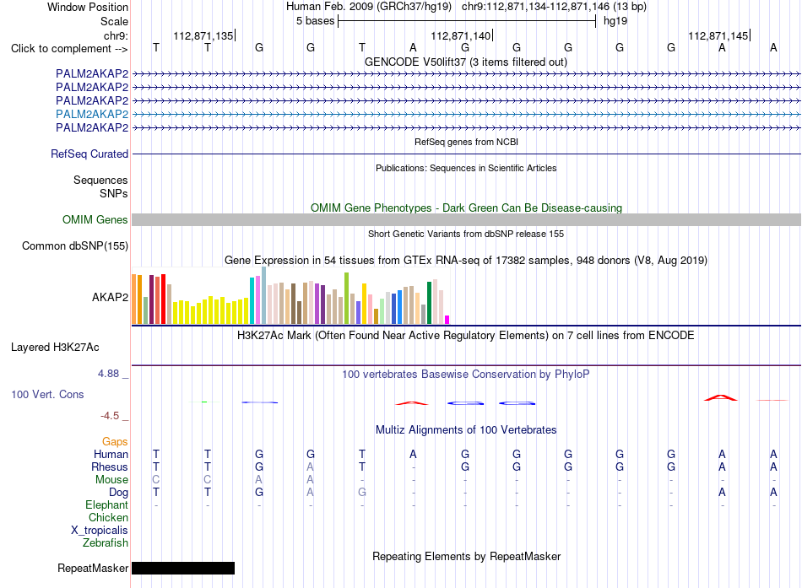Screen dimensions: 802x588
Task: Select the Dog alignment row label
Action: tap(119, 493)
